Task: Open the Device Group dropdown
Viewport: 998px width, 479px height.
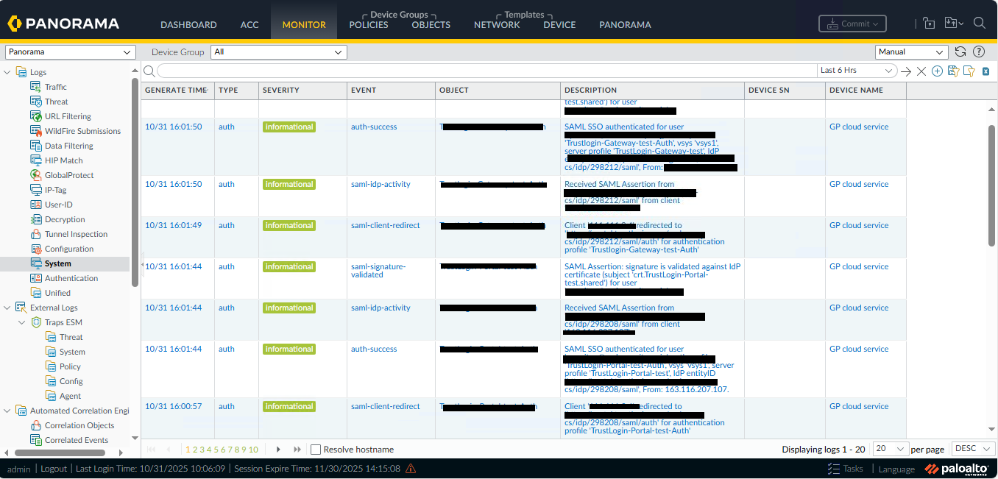Action: click(x=278, y=52)
